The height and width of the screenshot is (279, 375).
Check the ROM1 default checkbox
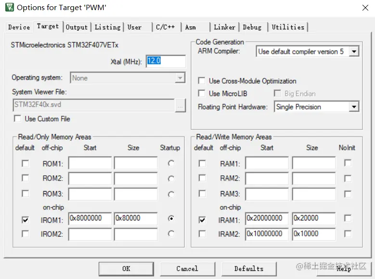pos(26,163)
